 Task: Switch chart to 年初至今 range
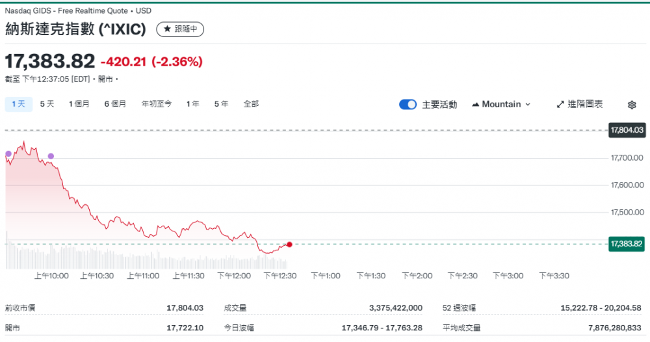157,103
